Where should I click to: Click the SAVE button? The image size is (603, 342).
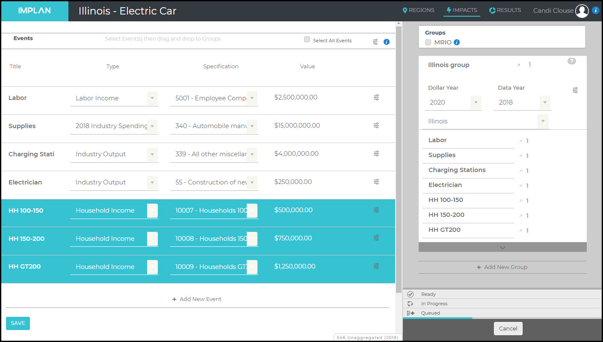(x=18, y=323)
